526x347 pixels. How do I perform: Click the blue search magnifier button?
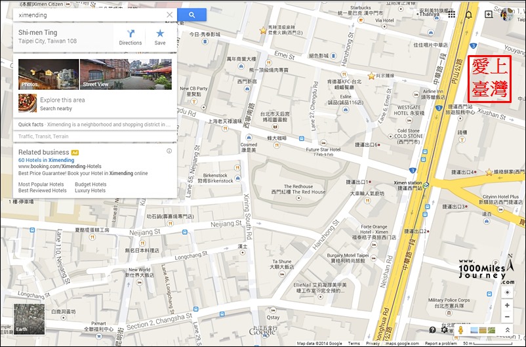tap(192, 15)
